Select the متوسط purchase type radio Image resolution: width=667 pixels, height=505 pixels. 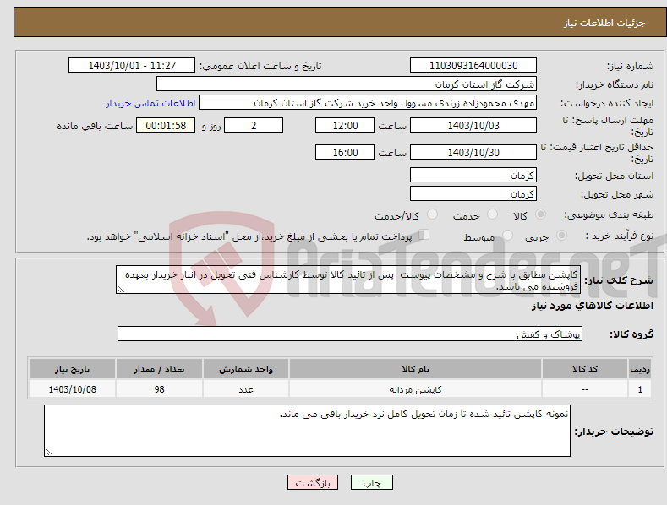(x=507, y=235)
